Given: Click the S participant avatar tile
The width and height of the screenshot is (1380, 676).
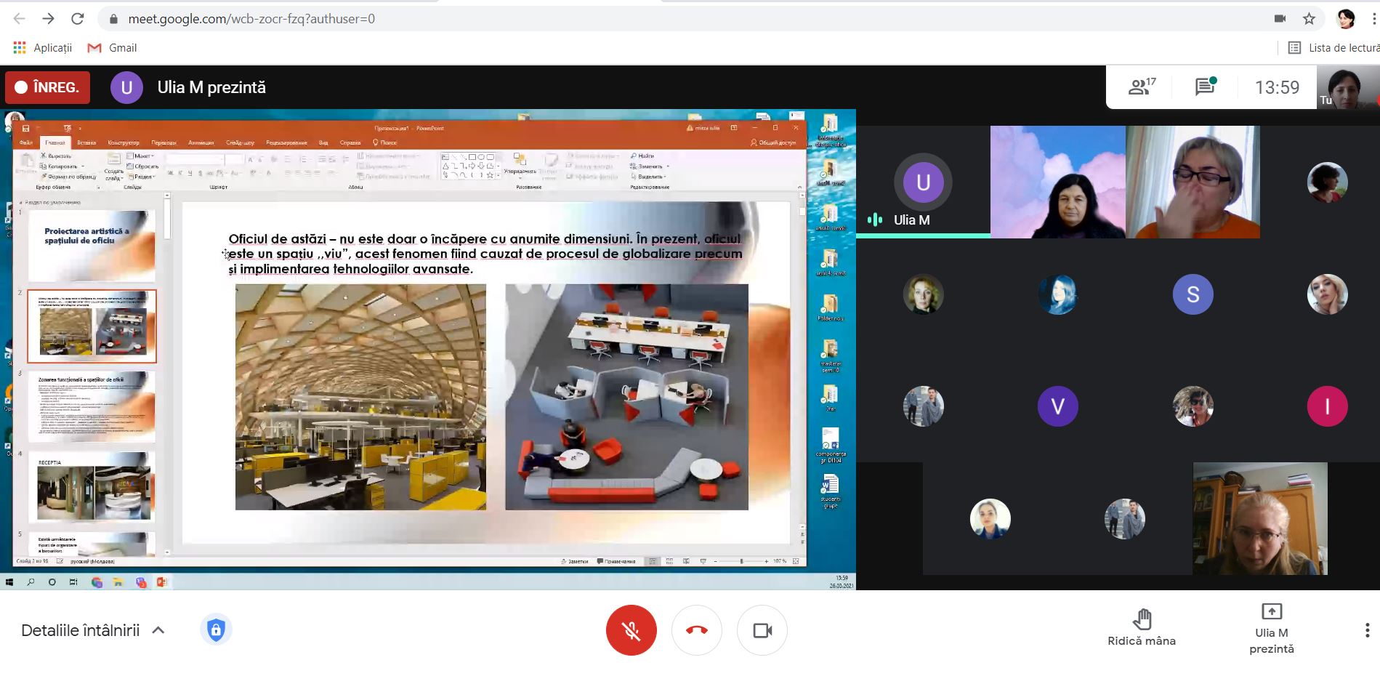Looking at the screenshot, I should pos(1193,294).
